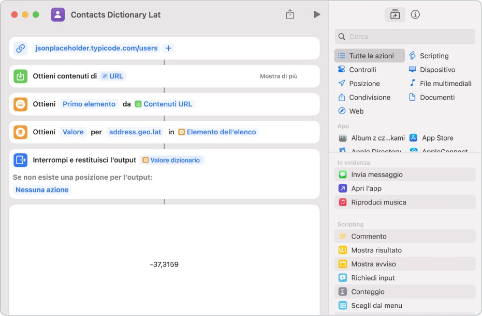The height and width of the screenshot is (316, 482).
Task: Click the link icon of URL action
Action: (x=21, y=48)
